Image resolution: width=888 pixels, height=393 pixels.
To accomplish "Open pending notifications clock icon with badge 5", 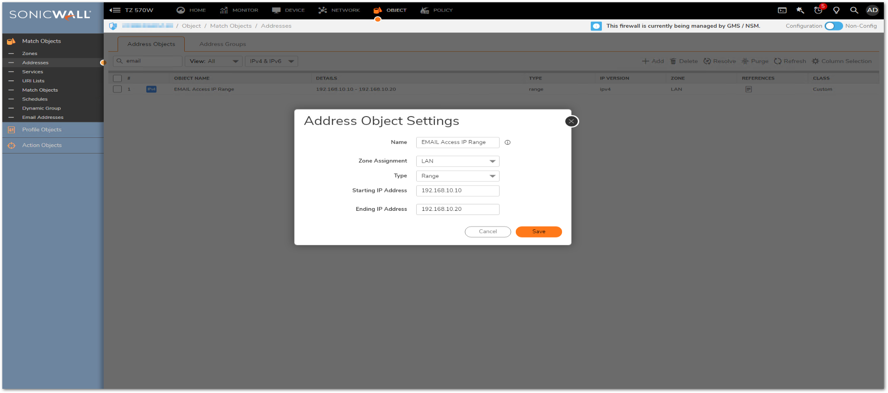I will [x=819, y=10].
